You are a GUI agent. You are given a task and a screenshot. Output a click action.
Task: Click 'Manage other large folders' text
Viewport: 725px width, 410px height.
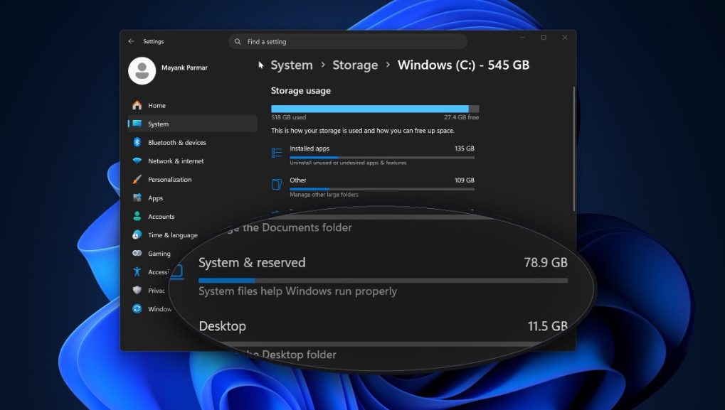tap(324, 195)
